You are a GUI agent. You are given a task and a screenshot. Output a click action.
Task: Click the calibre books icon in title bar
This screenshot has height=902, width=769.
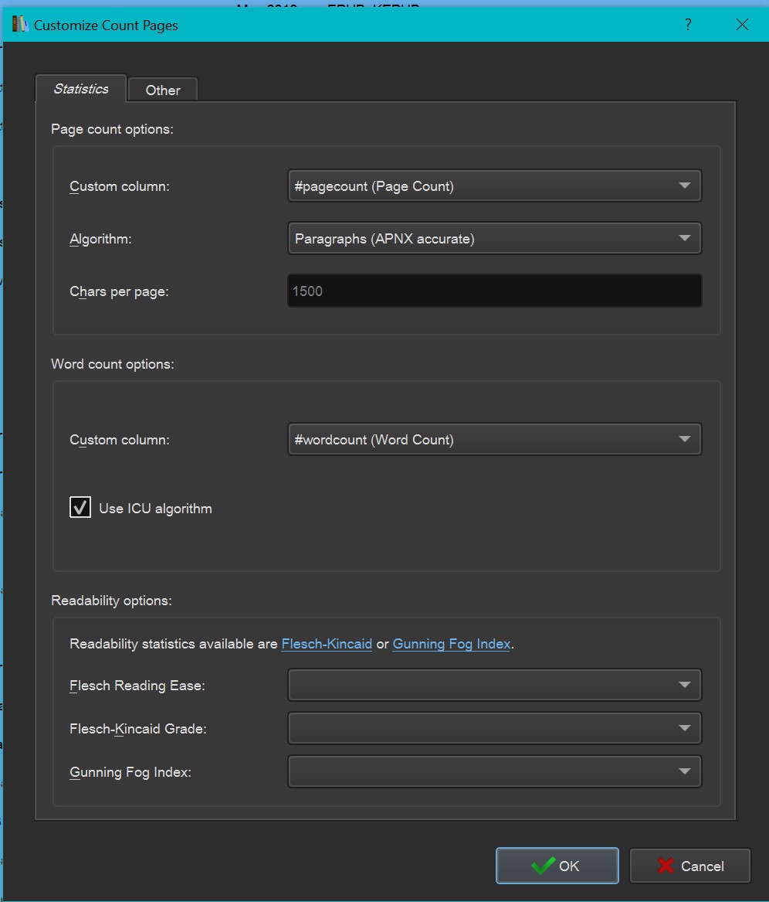19,25
